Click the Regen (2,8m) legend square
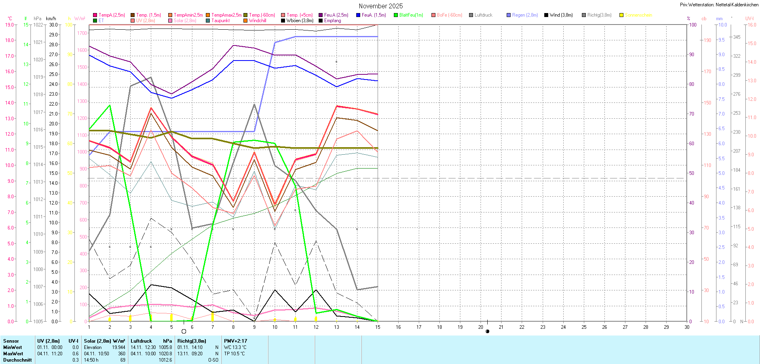This screenshot has width=760, height=364. [x=509, y=15]
